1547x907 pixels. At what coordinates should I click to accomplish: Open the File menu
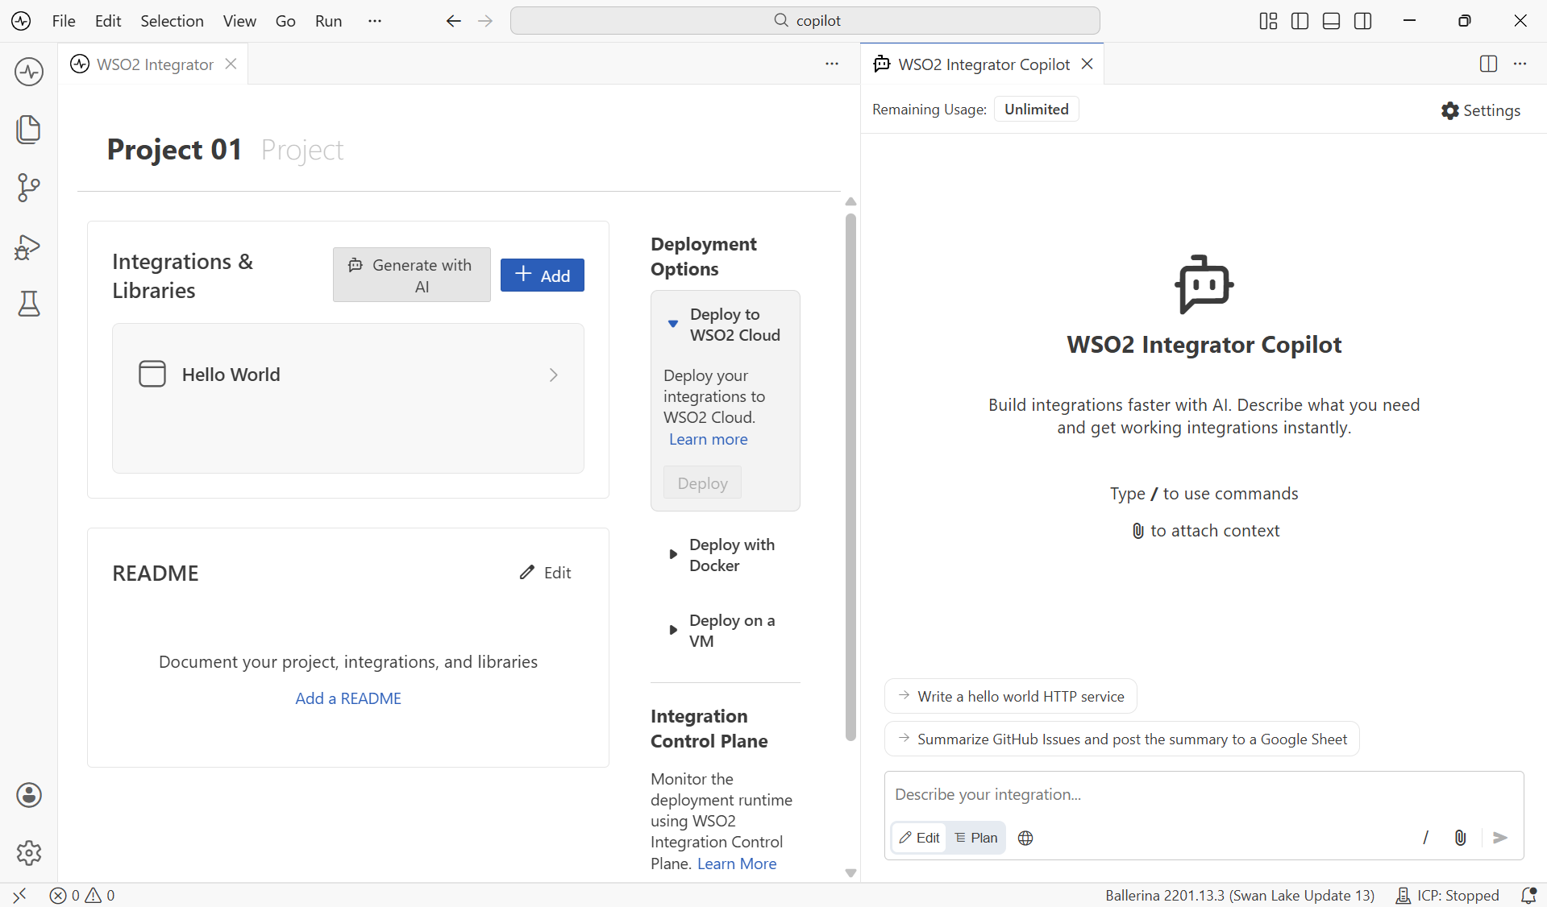tap(64, 21)
